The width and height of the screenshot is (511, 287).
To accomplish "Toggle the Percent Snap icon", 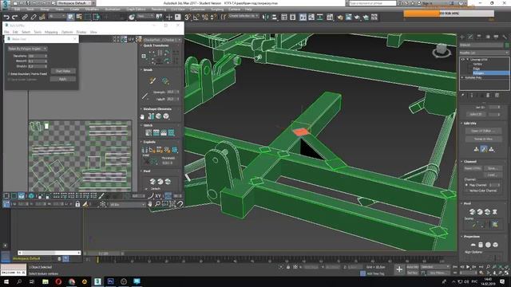I will pos(204,17).
